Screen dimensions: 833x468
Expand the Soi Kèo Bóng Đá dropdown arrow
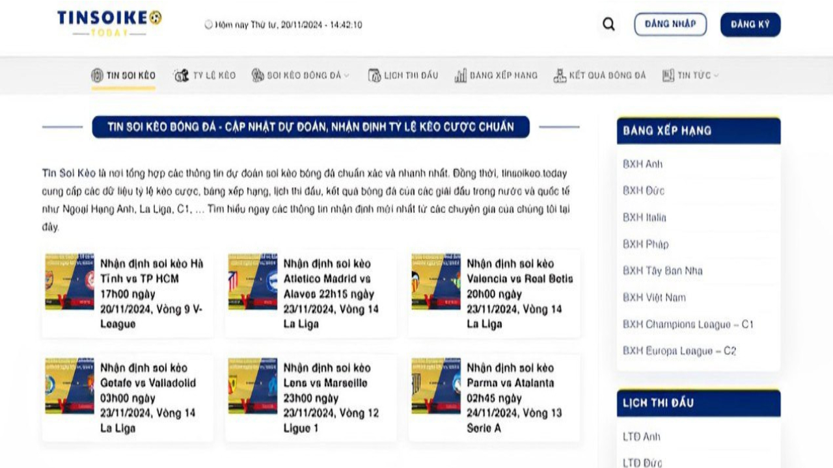coord(347,76)
